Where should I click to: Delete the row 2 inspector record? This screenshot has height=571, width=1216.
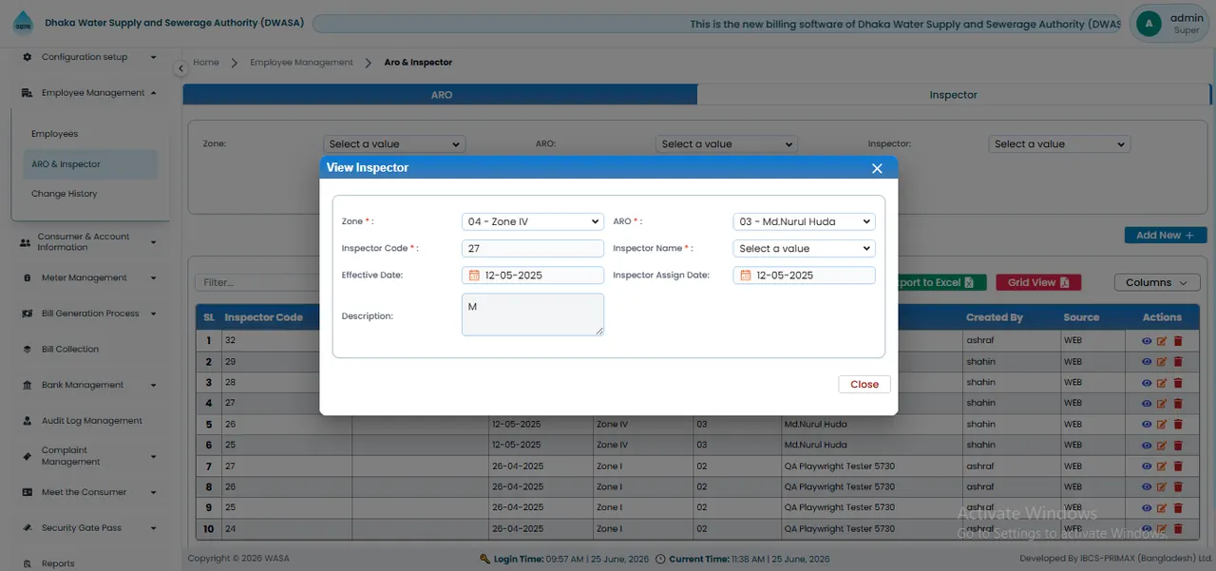point(1178,361)
